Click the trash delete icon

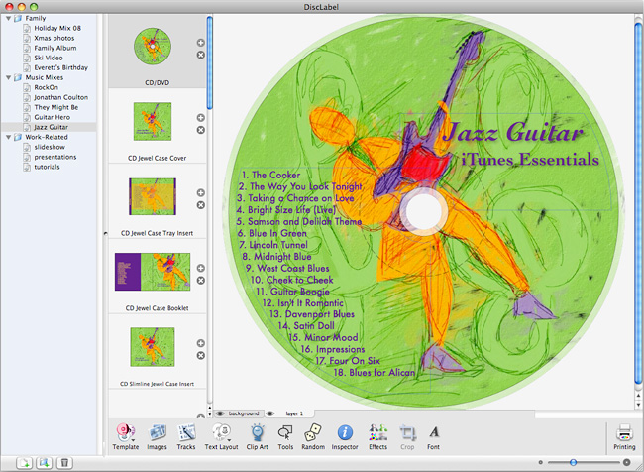[x=64, y=462]
